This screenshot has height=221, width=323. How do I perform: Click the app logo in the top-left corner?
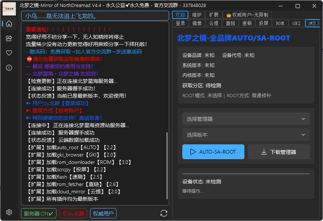coord(9,8)
